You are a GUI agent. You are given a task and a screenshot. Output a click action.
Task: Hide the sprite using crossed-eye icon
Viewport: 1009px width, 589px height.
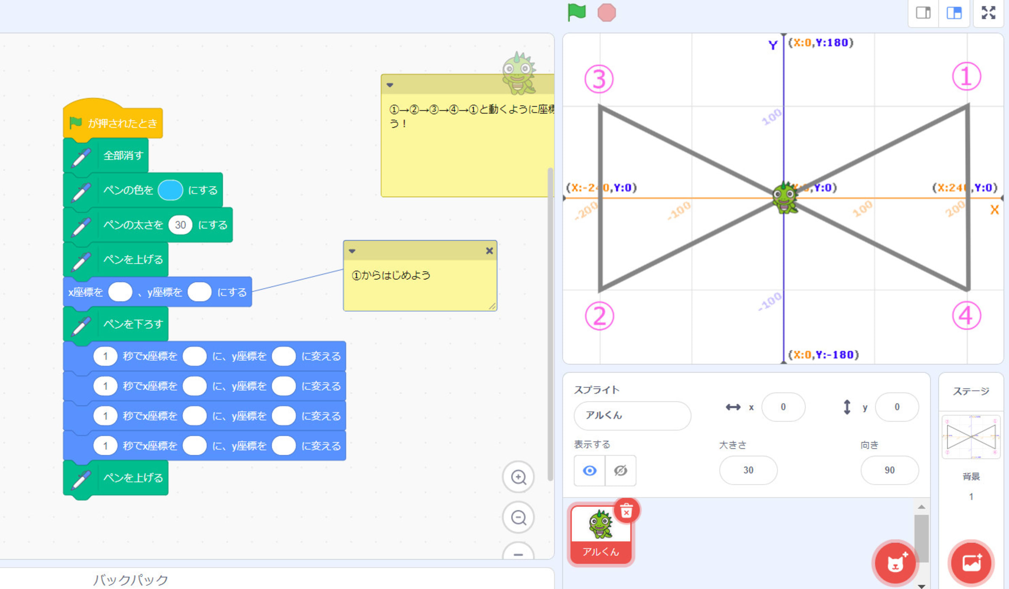(x=621, y=470)
